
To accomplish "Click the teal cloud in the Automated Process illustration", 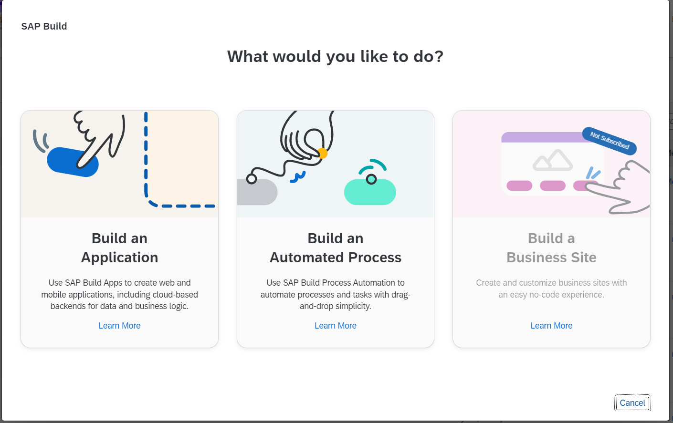I will click(370, 191).
